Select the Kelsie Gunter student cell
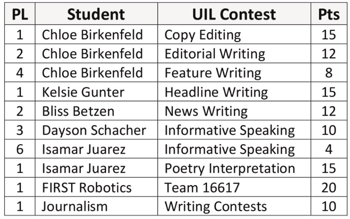Image resolution: width=350 pixels, height=219 pixels. click(96, 92)
